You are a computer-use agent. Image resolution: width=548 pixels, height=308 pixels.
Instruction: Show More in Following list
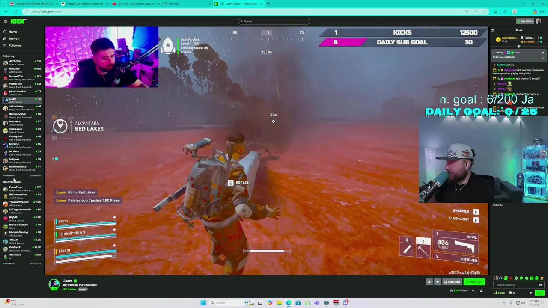[x=9, y=175]
